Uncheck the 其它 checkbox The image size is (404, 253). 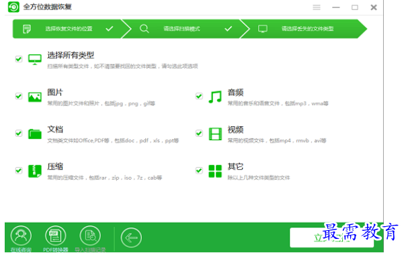[x=199, y=170]
